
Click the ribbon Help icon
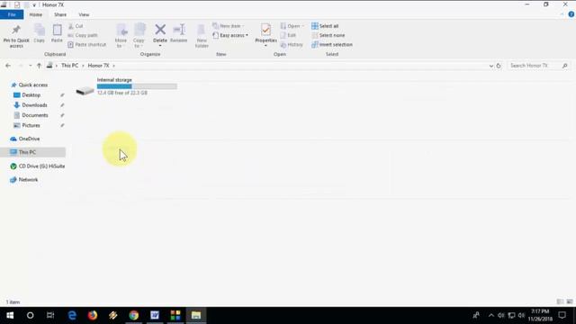571,14
